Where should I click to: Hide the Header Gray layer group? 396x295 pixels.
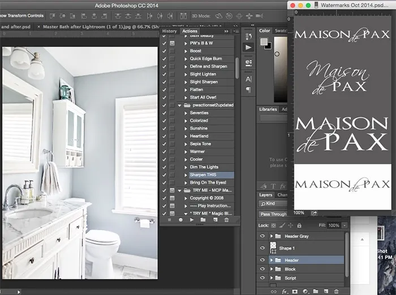click(262, 236)
